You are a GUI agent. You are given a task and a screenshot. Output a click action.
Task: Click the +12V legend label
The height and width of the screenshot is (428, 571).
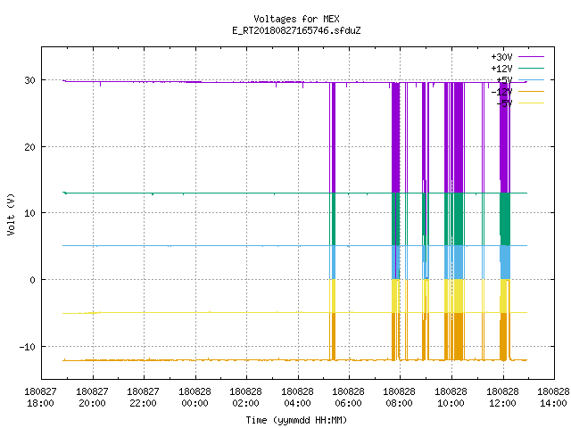(x=501, y=69)
